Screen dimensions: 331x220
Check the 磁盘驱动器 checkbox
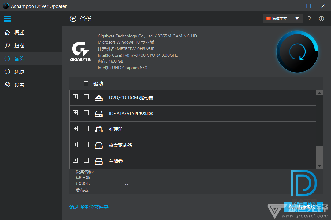pos(86,144)
